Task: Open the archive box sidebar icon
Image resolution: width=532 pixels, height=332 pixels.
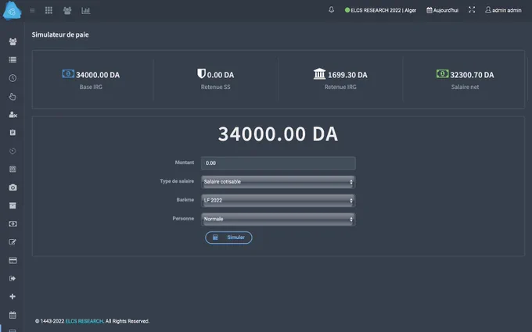Action: (13, 205)
